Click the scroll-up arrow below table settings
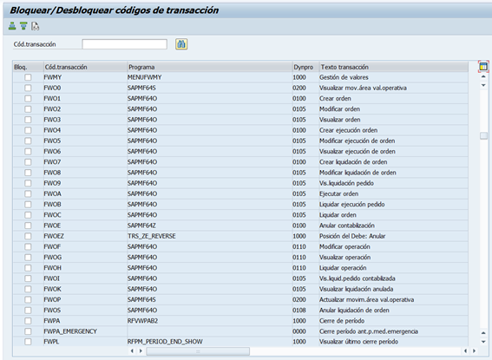 click(483, 76)
